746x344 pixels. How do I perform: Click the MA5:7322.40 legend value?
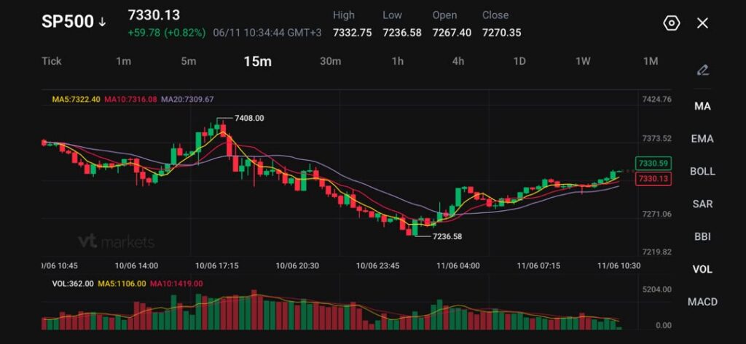coord(76,100)
